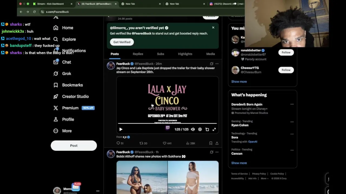Select Ryan Cohen trending topic

(x=240, y=125)
